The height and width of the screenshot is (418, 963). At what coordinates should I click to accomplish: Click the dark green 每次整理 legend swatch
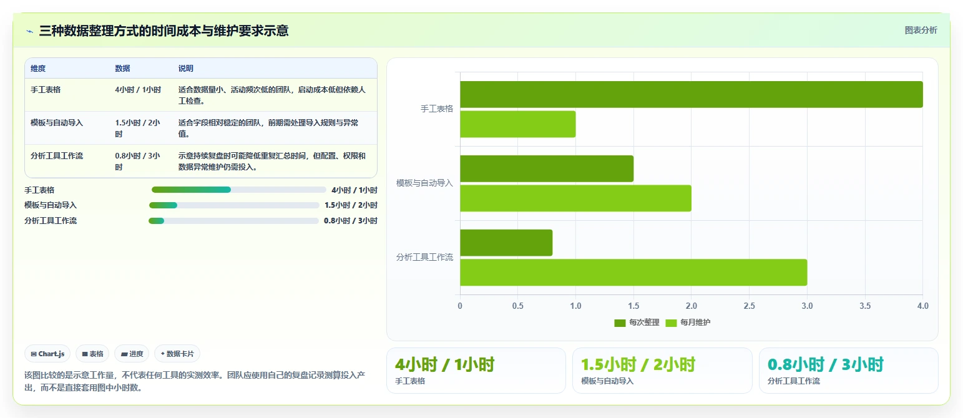coord(620,323)
